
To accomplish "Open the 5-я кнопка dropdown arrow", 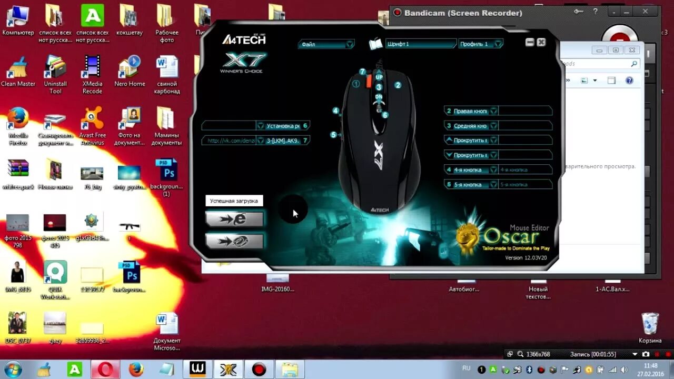I will [493, 185].
